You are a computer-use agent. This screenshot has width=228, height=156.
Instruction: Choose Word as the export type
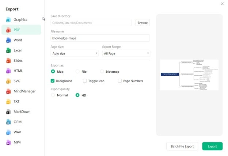[21, 40]
